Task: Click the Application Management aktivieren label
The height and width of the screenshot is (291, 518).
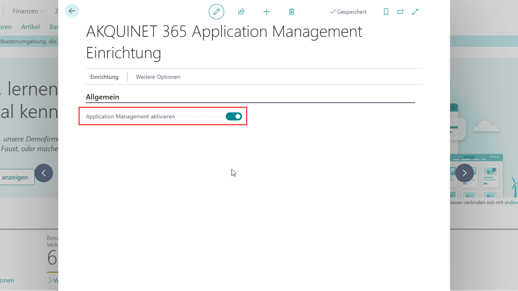Action: tap(130, 116)
